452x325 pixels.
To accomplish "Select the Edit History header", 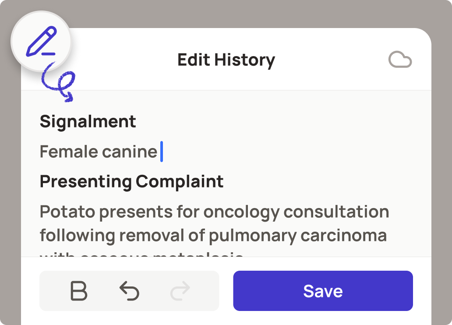I will click(226, 60).
